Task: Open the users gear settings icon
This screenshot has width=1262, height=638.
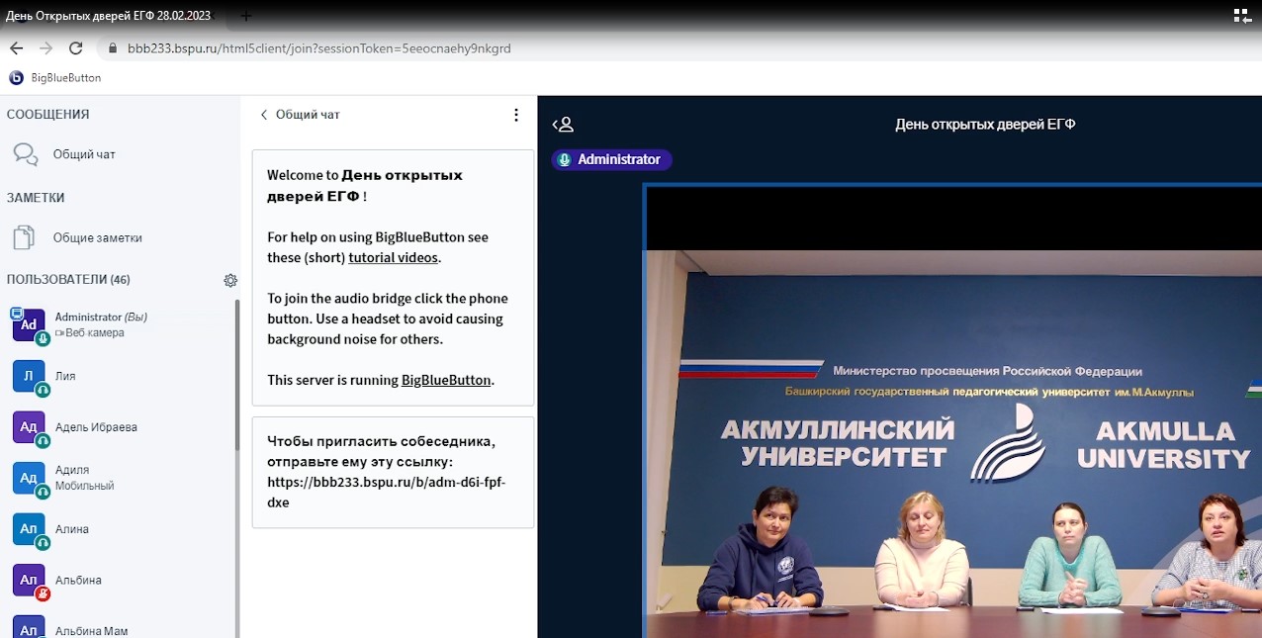Action: (x=230, y=280)
